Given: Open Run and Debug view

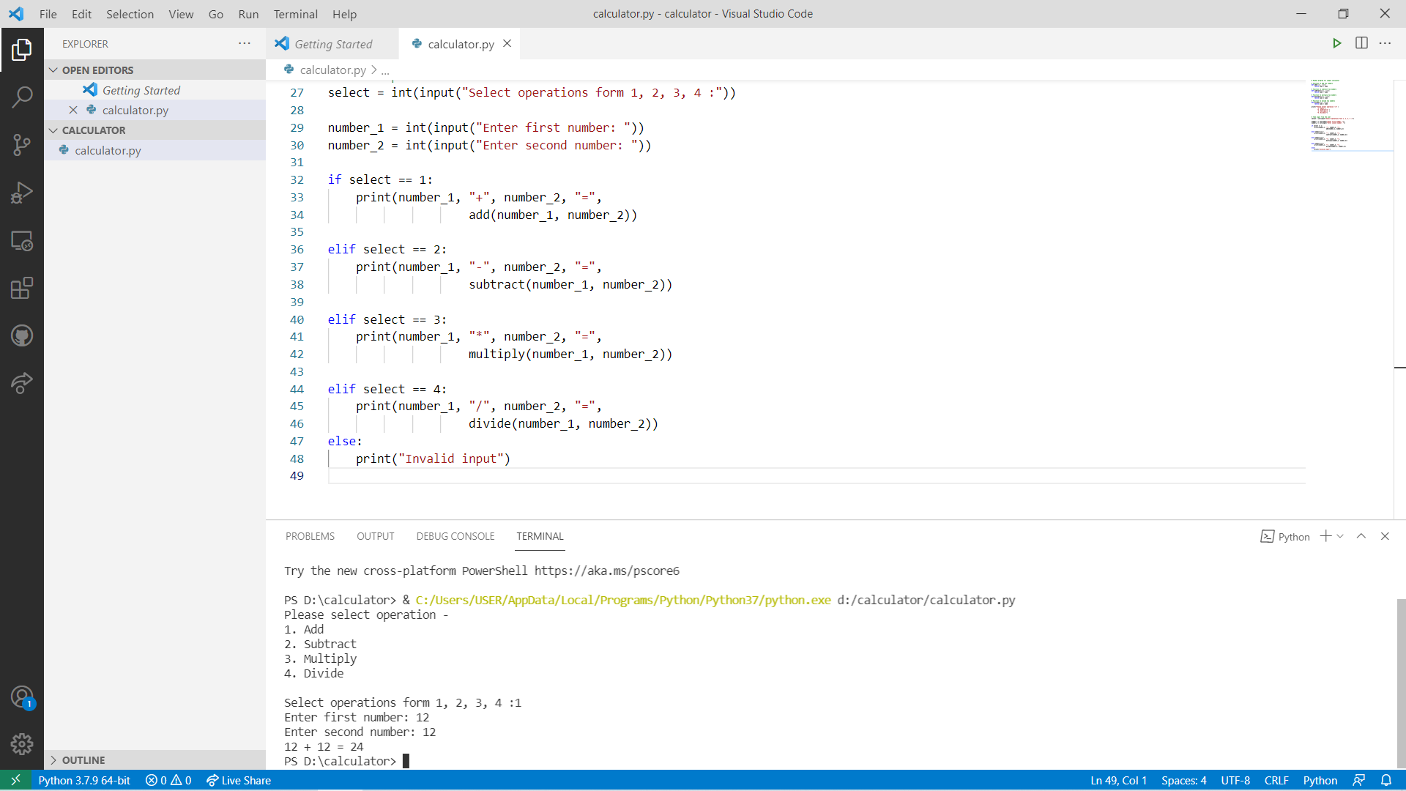Looking at the screenshot, I should click(22, 193).
